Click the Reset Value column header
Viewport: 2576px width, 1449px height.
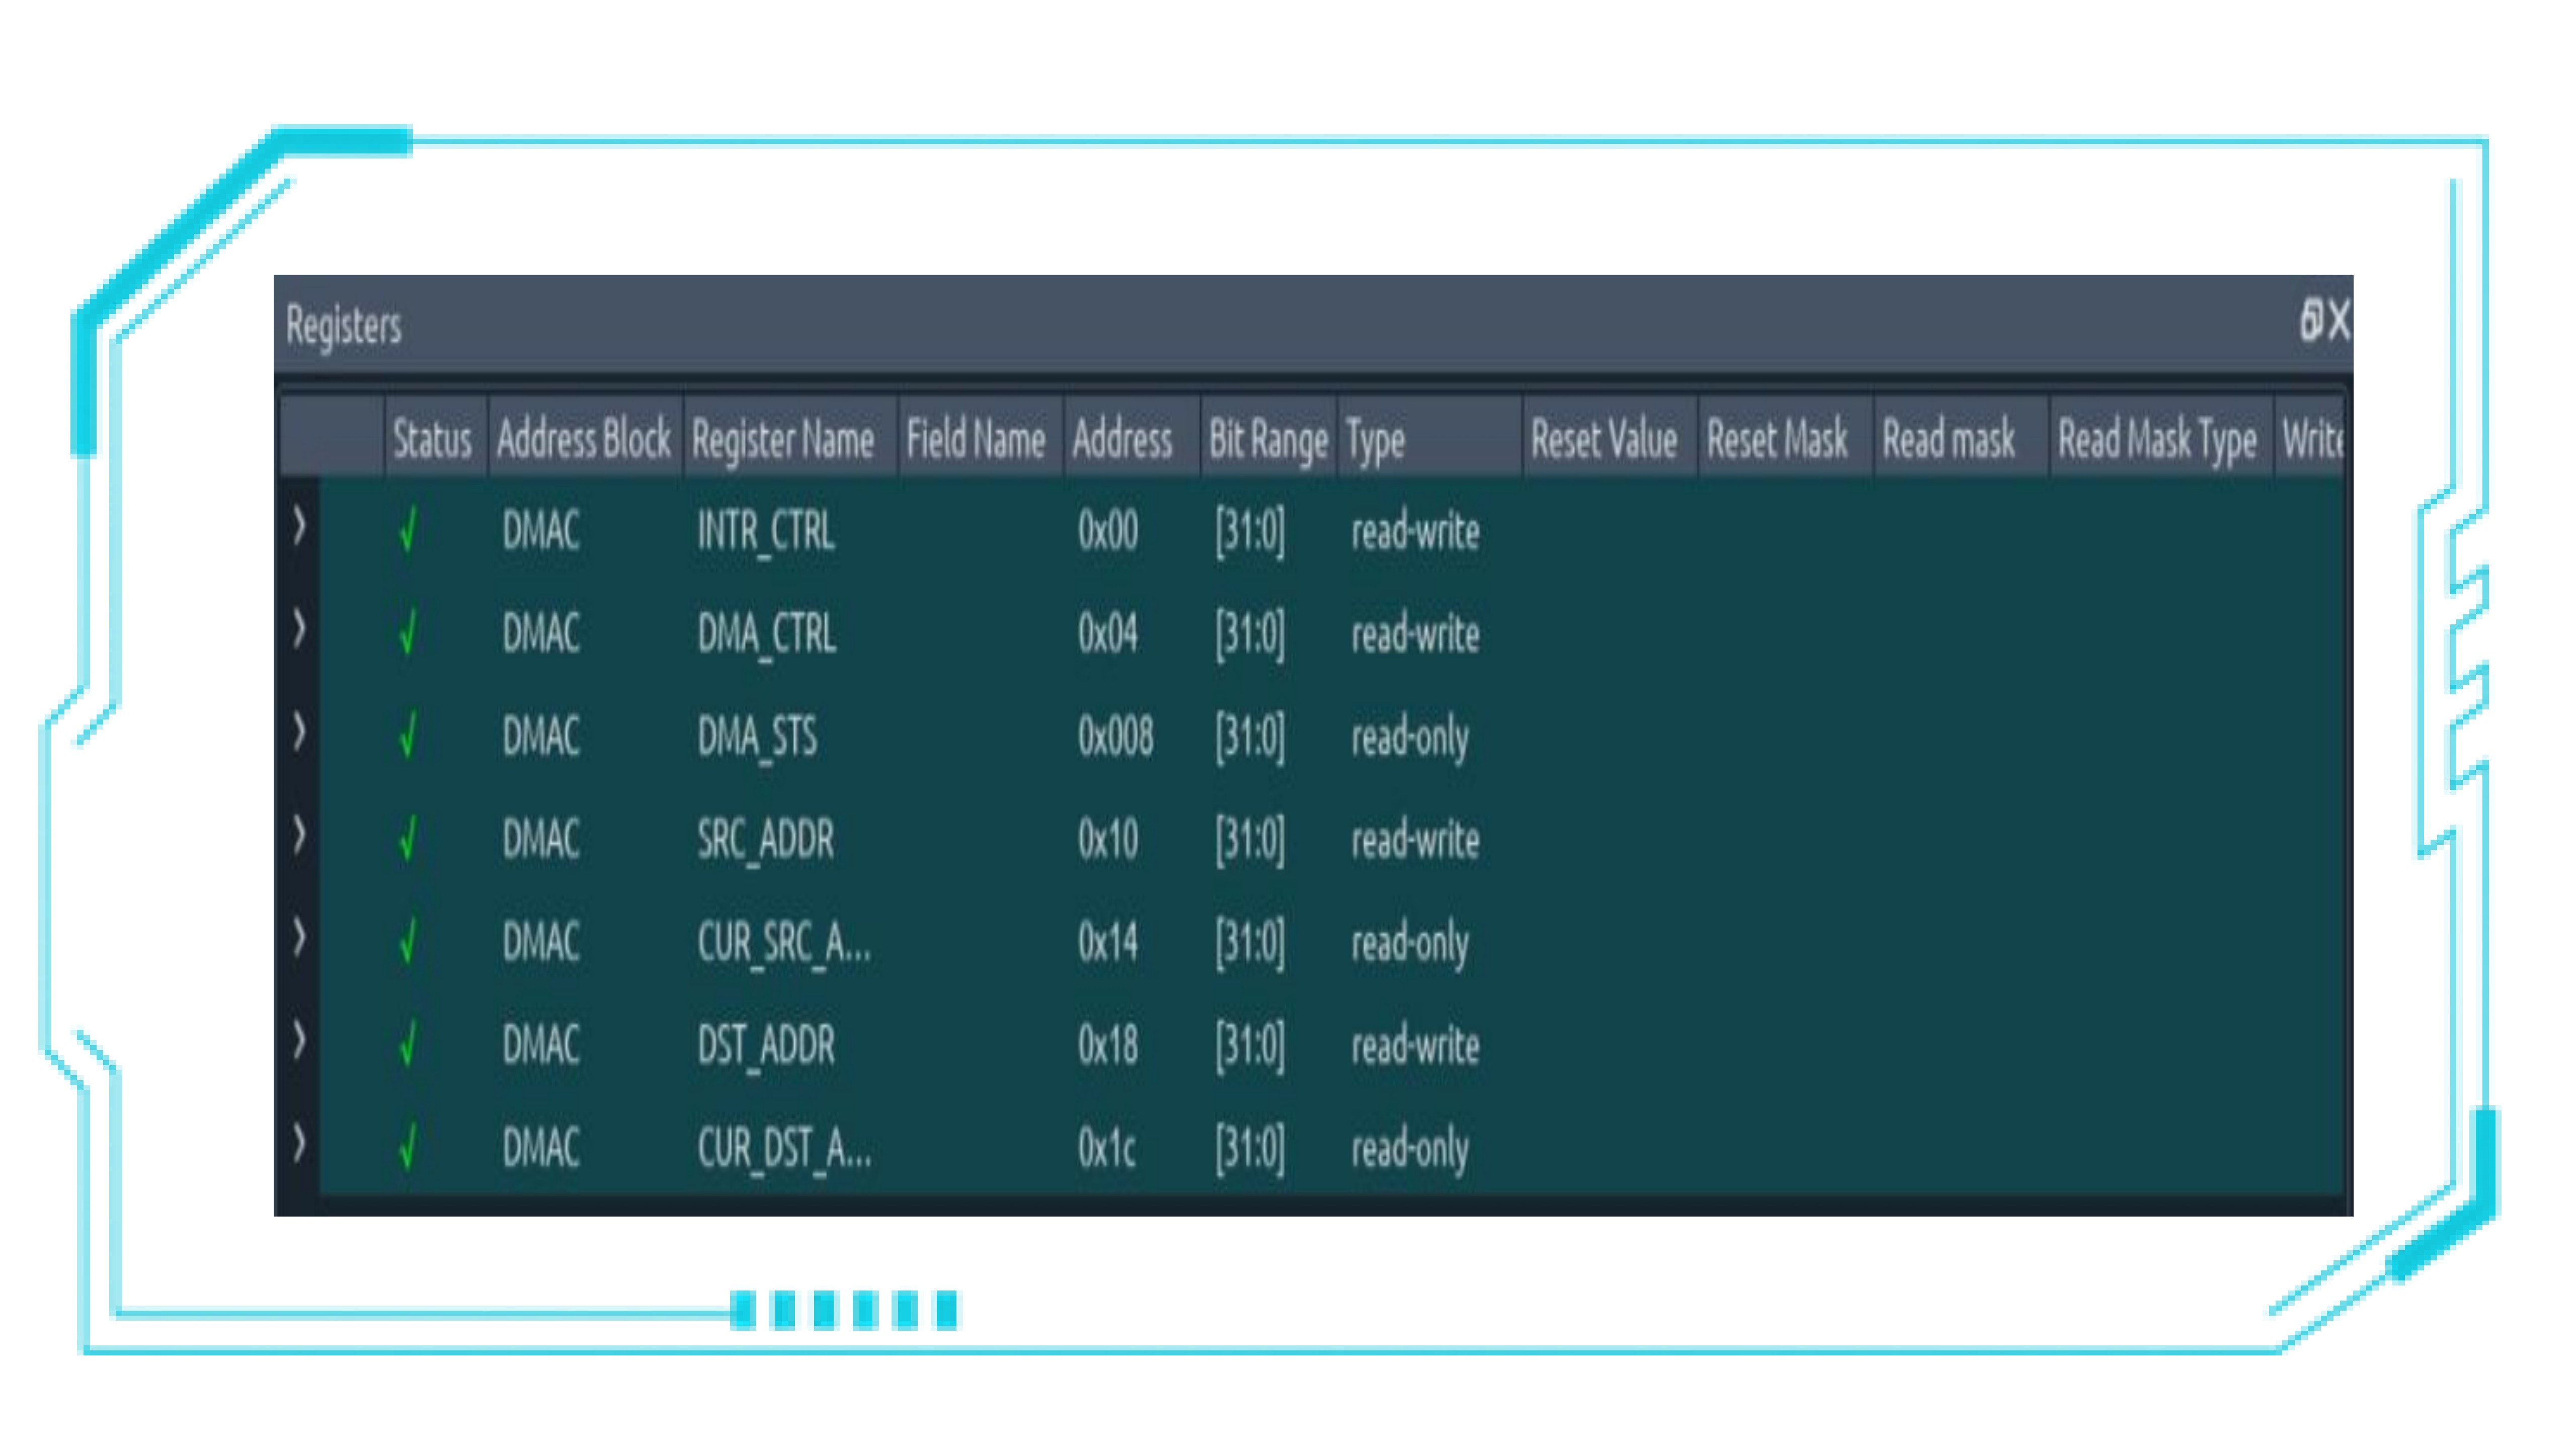(1609, 438)
